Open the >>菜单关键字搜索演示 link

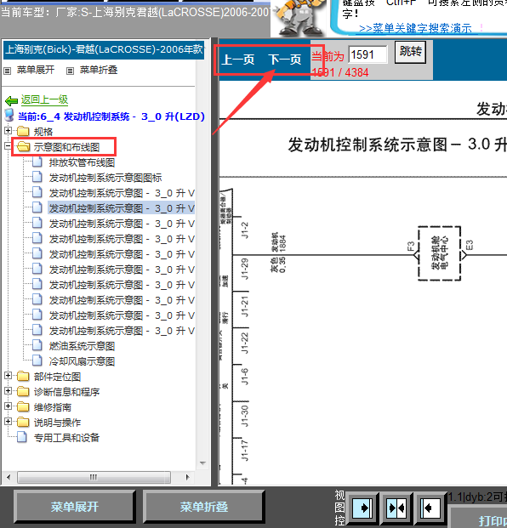[x=415, y=28]
